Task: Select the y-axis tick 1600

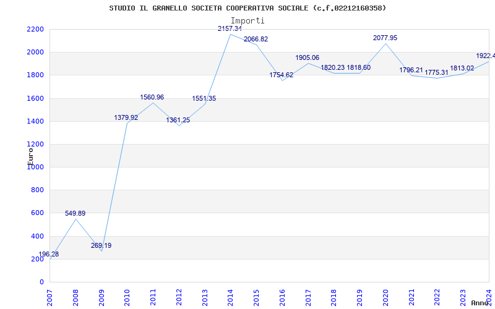Action: tap(36, 98)
